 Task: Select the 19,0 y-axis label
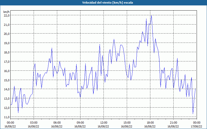7,43
